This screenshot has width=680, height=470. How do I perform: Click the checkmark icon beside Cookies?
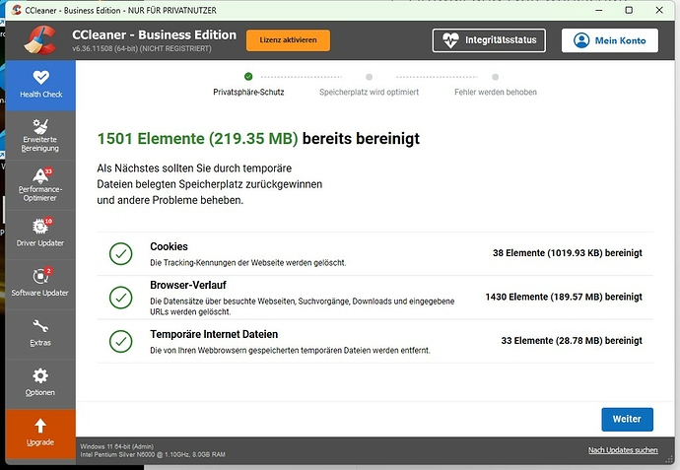coord(121,253)
